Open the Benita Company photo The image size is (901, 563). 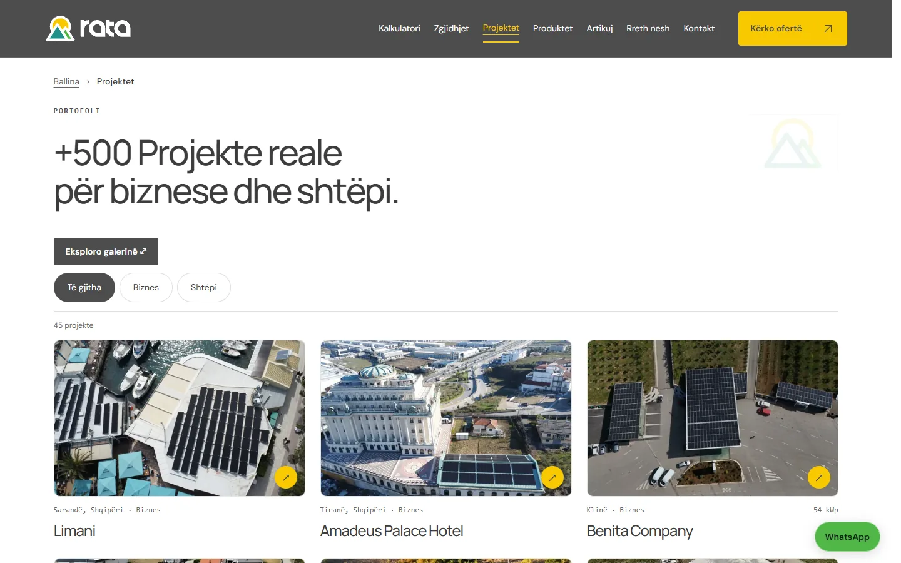coord(713,418)
